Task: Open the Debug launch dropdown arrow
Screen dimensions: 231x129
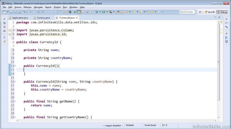Action: click(100, 12)
